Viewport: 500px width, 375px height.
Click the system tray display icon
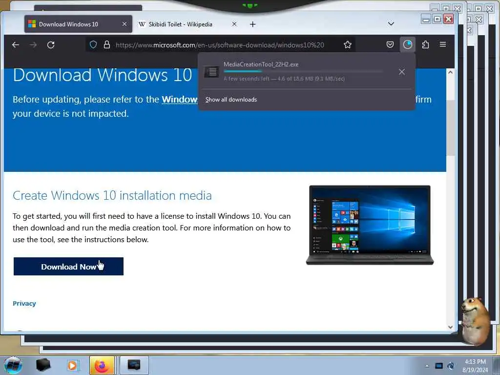pos(439,366)
